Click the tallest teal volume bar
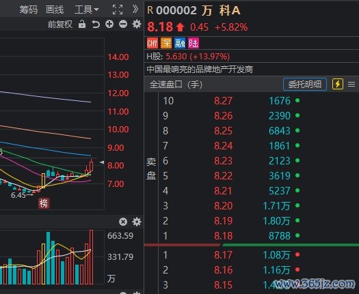The width and height of the screenshot is (359, 294). (49, 258)
